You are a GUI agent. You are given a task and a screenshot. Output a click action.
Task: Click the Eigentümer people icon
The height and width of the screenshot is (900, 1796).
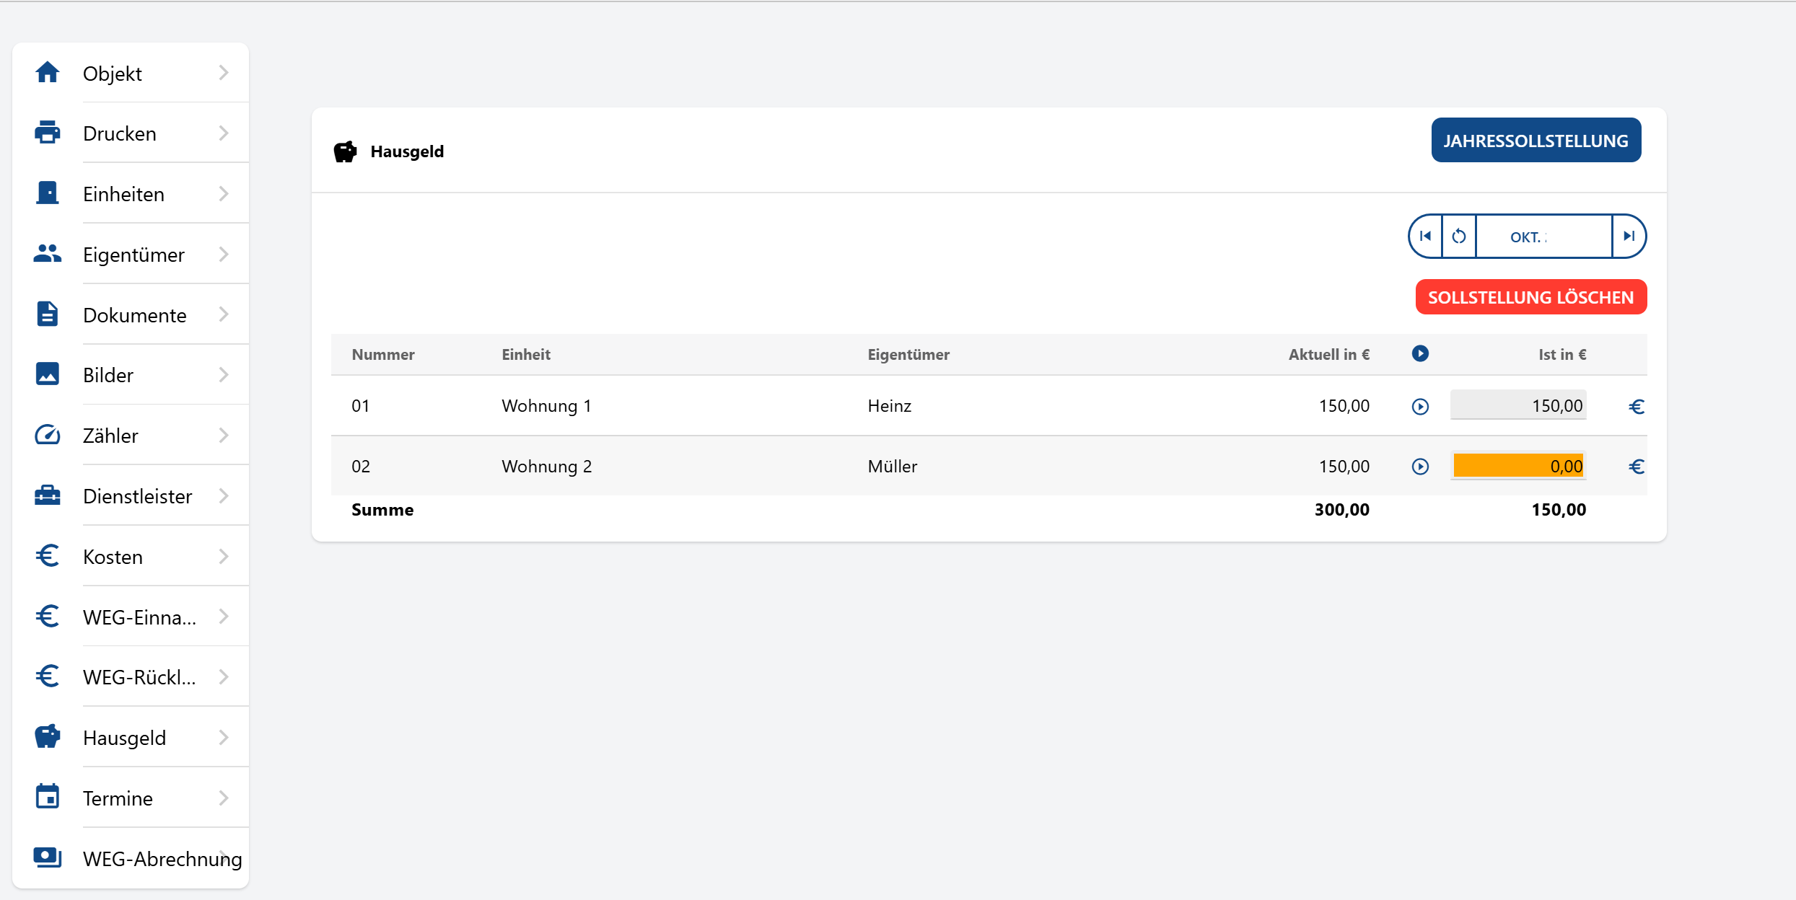48,254
